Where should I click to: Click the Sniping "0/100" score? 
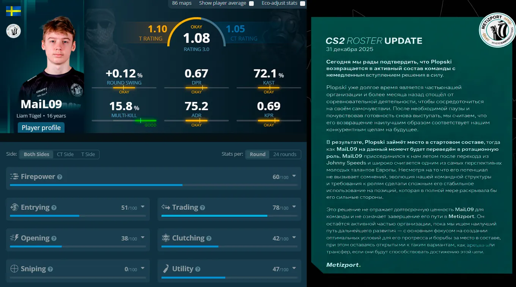(131, 269)
